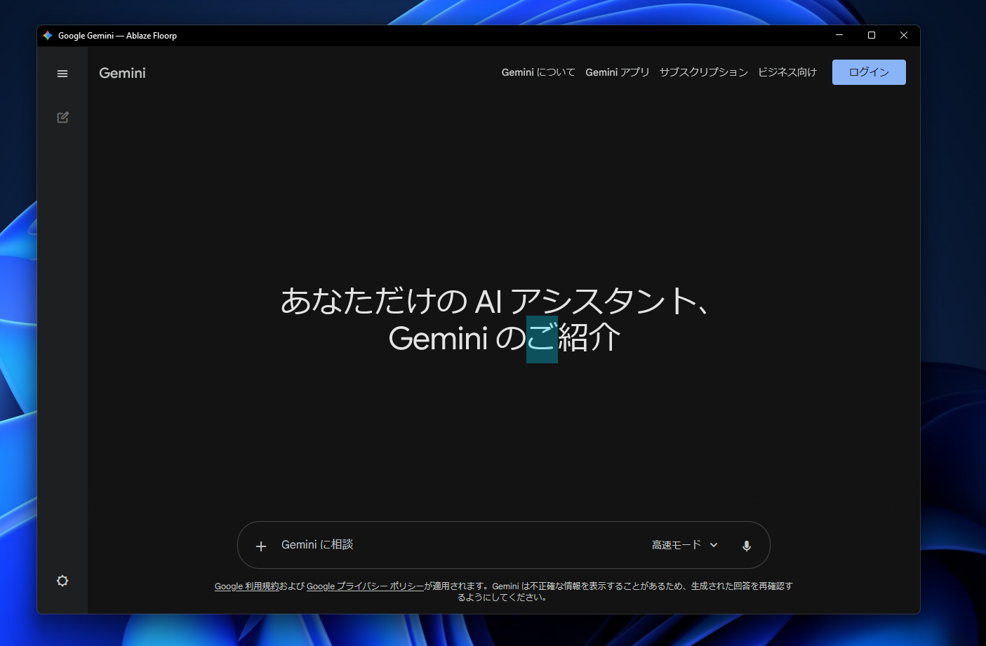Viewport: 986px width, 646px height.
Task: Open the Google プライバシー ポリシー link
Action: (x=365, y=586)
